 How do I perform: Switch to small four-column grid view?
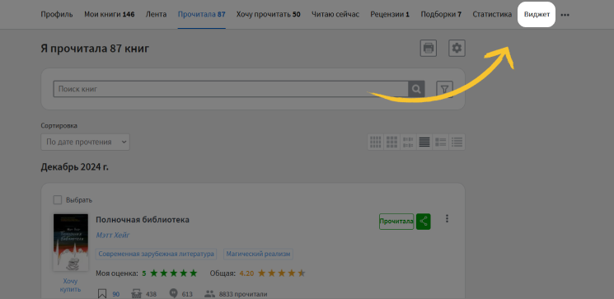click(376, 142)
